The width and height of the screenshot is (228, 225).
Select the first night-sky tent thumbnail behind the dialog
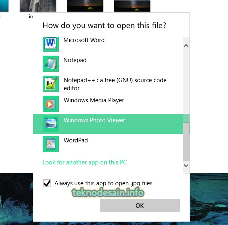tap(85, 6)
